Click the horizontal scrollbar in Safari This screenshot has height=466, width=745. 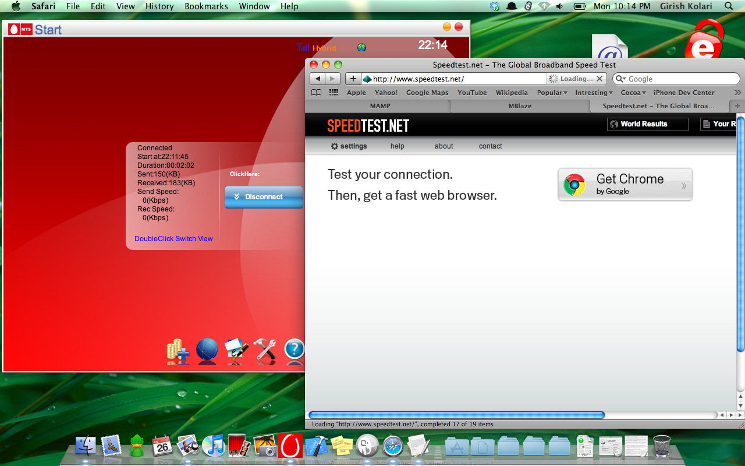[456, 415]
